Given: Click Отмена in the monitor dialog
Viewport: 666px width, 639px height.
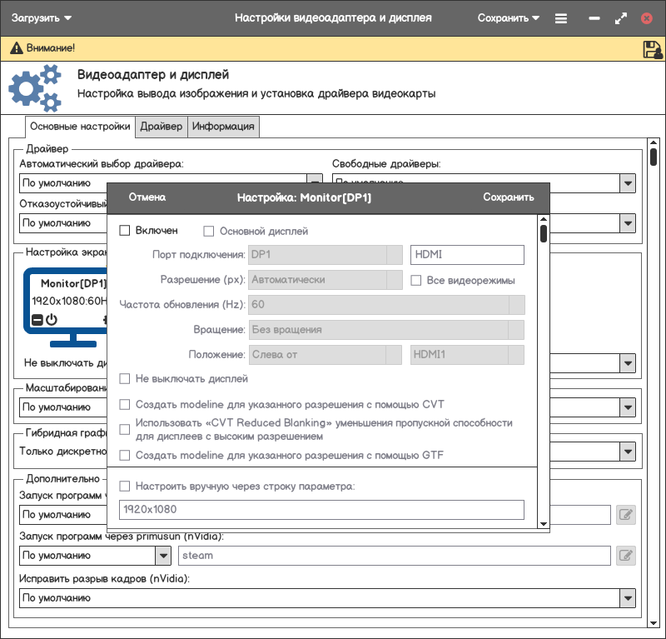Looking at the screenshot, I should 147,197.
